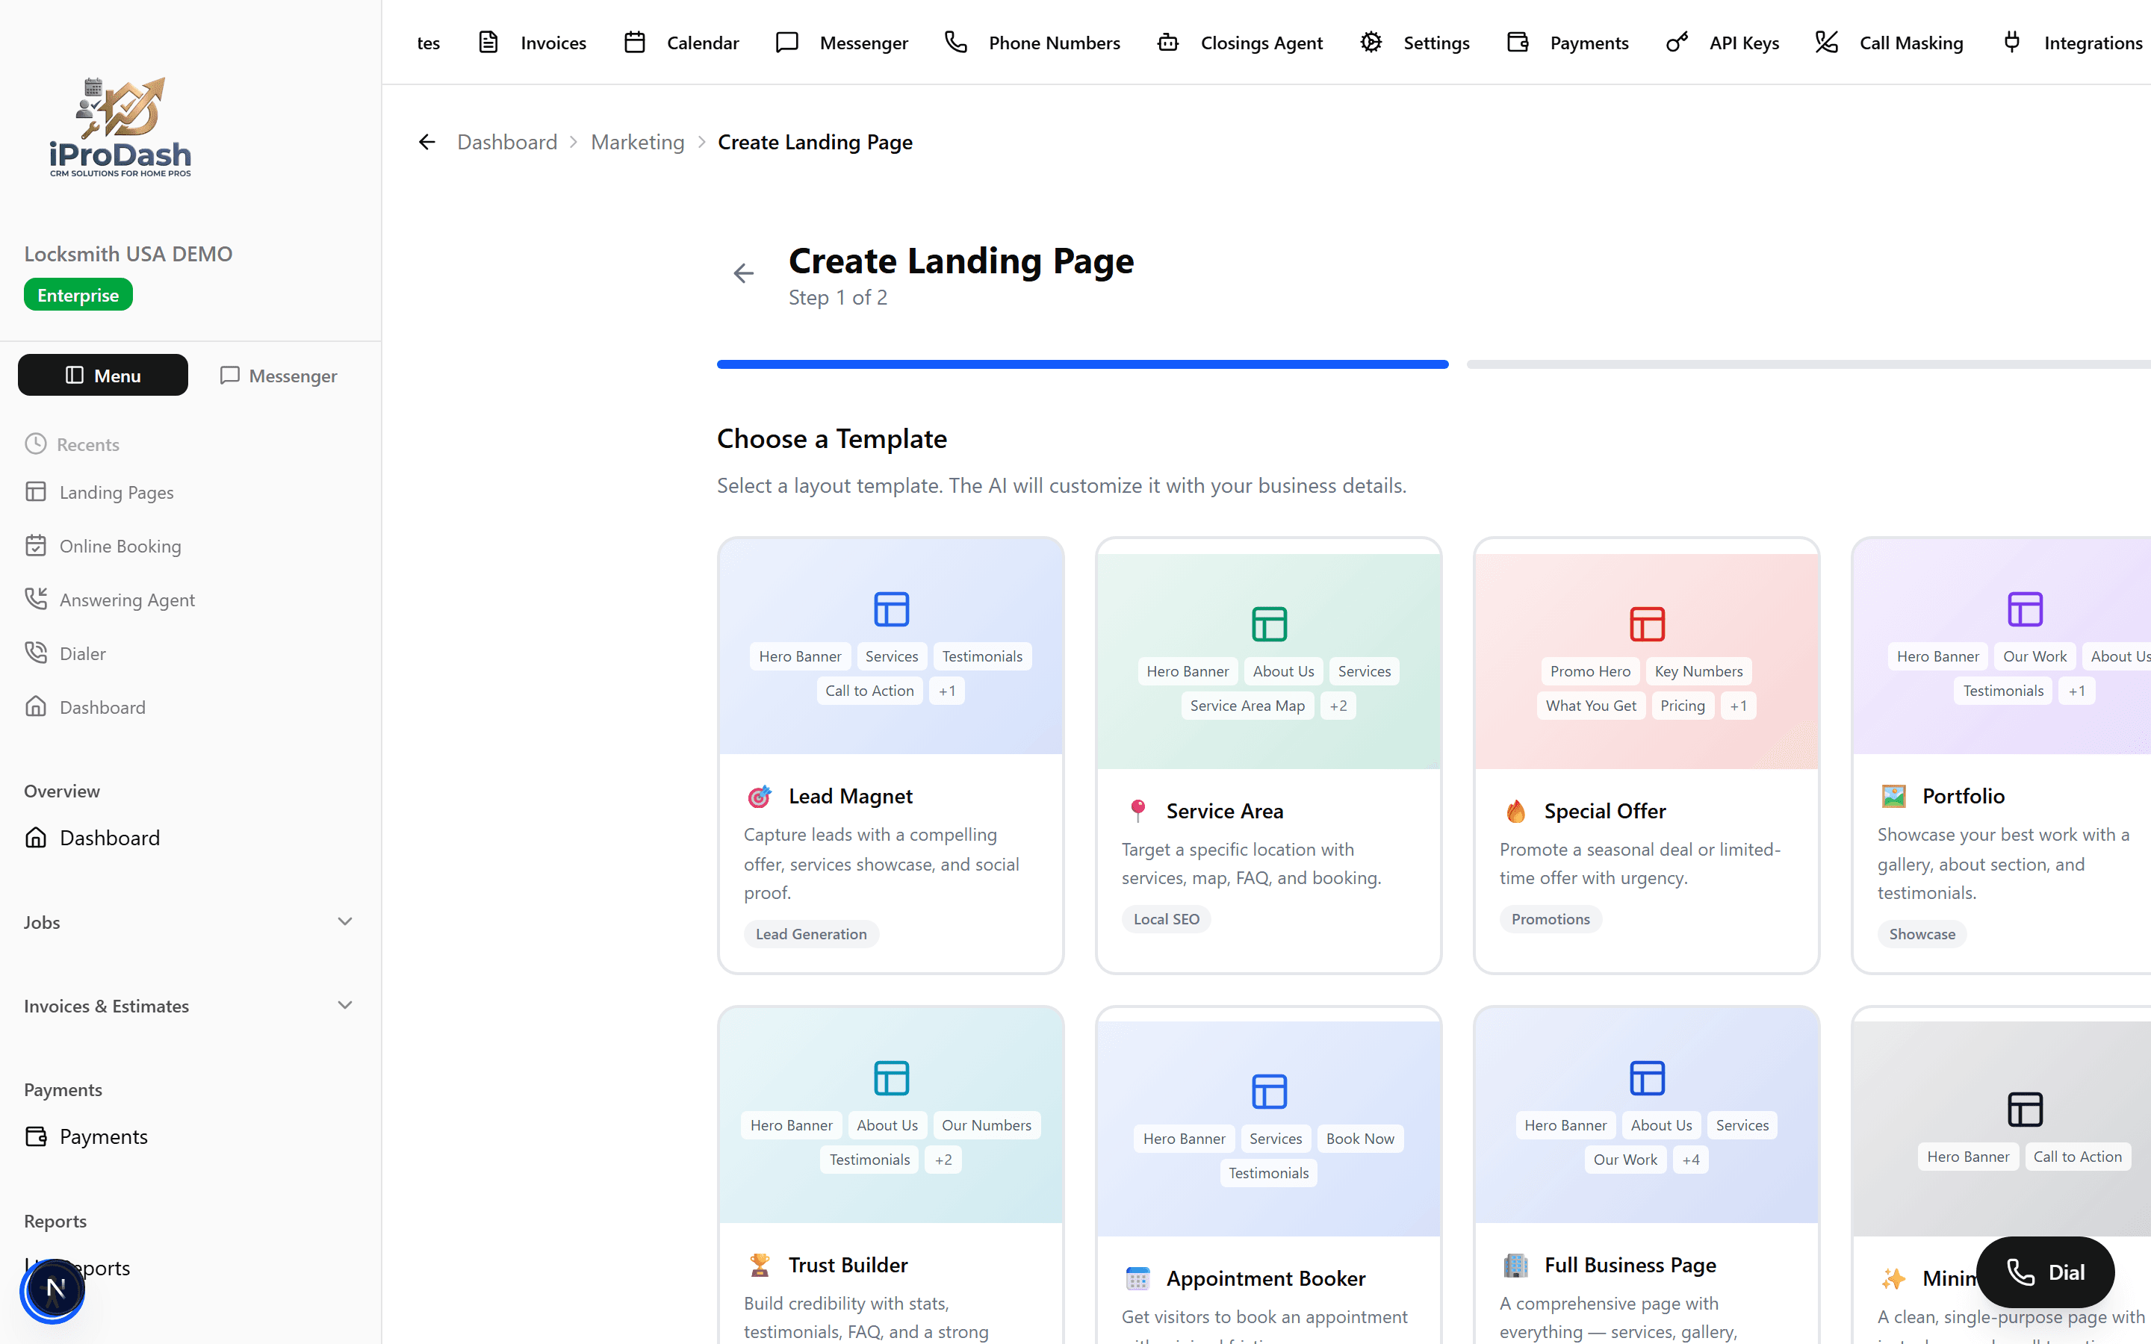
Task: Click the Dialer phone icon in sidebar
Action: pyautogui.click(x=36, y=653)
